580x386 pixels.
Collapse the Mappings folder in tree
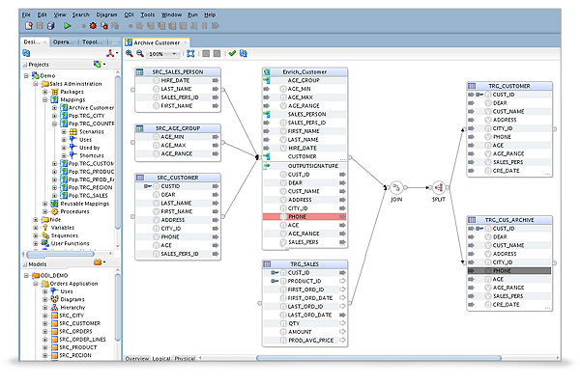pyautogui.click(x=44, y=98)
